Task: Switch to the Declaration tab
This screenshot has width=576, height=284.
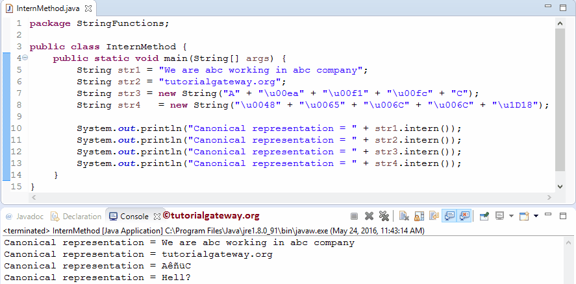Action: click(76, 217)
